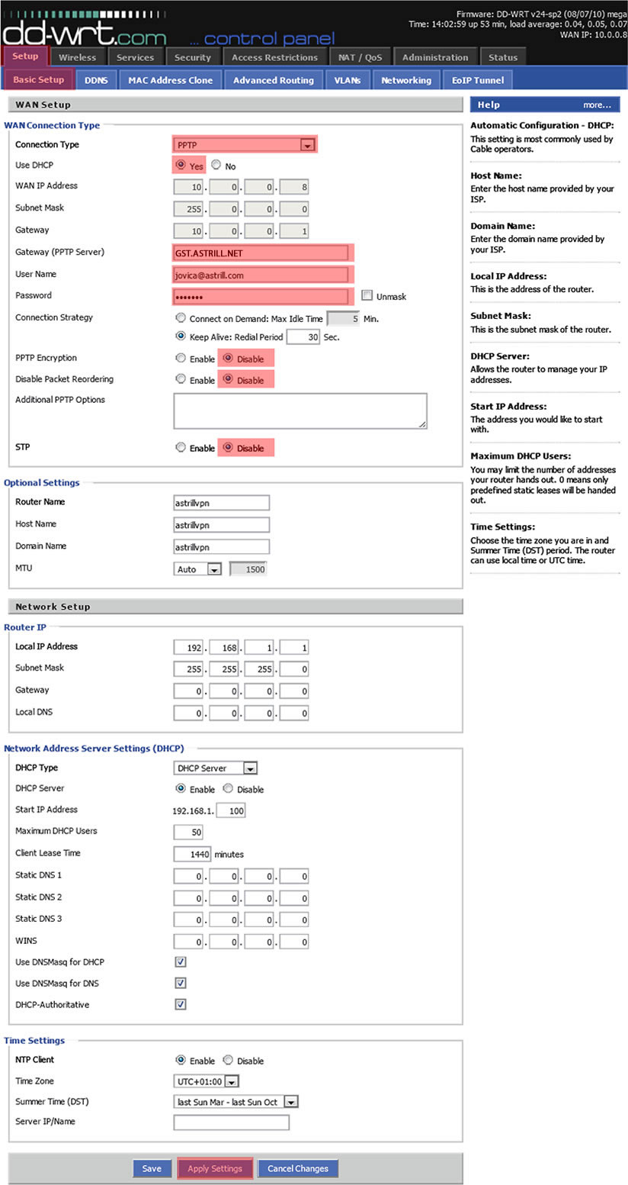
Task: Click the Gateway (PPTP Server) field
Action: coord(262,253)
